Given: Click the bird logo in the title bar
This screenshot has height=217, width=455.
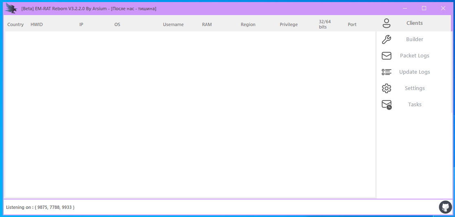Looking at the screenshot, I should [x=11, y=8].
